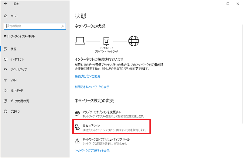Click the VPN icon in sidebar
The image size is (243, 158).
tap(5, 80)
